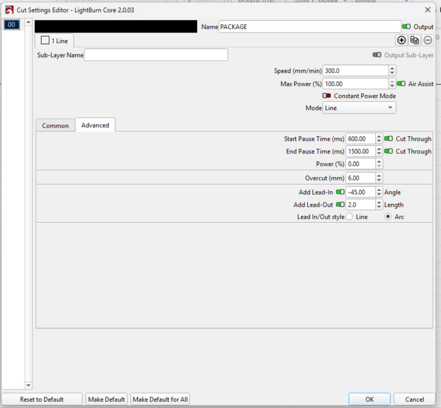Click the Make Default for All button
The height and width of the screenshot is (408, 441).
[160, 399]
